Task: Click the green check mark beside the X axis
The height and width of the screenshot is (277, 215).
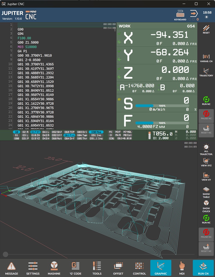Action: (119, 34)
